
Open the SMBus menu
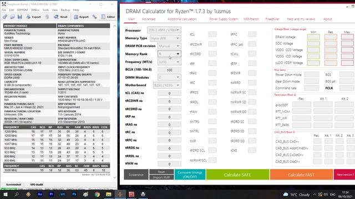[35, 10]
